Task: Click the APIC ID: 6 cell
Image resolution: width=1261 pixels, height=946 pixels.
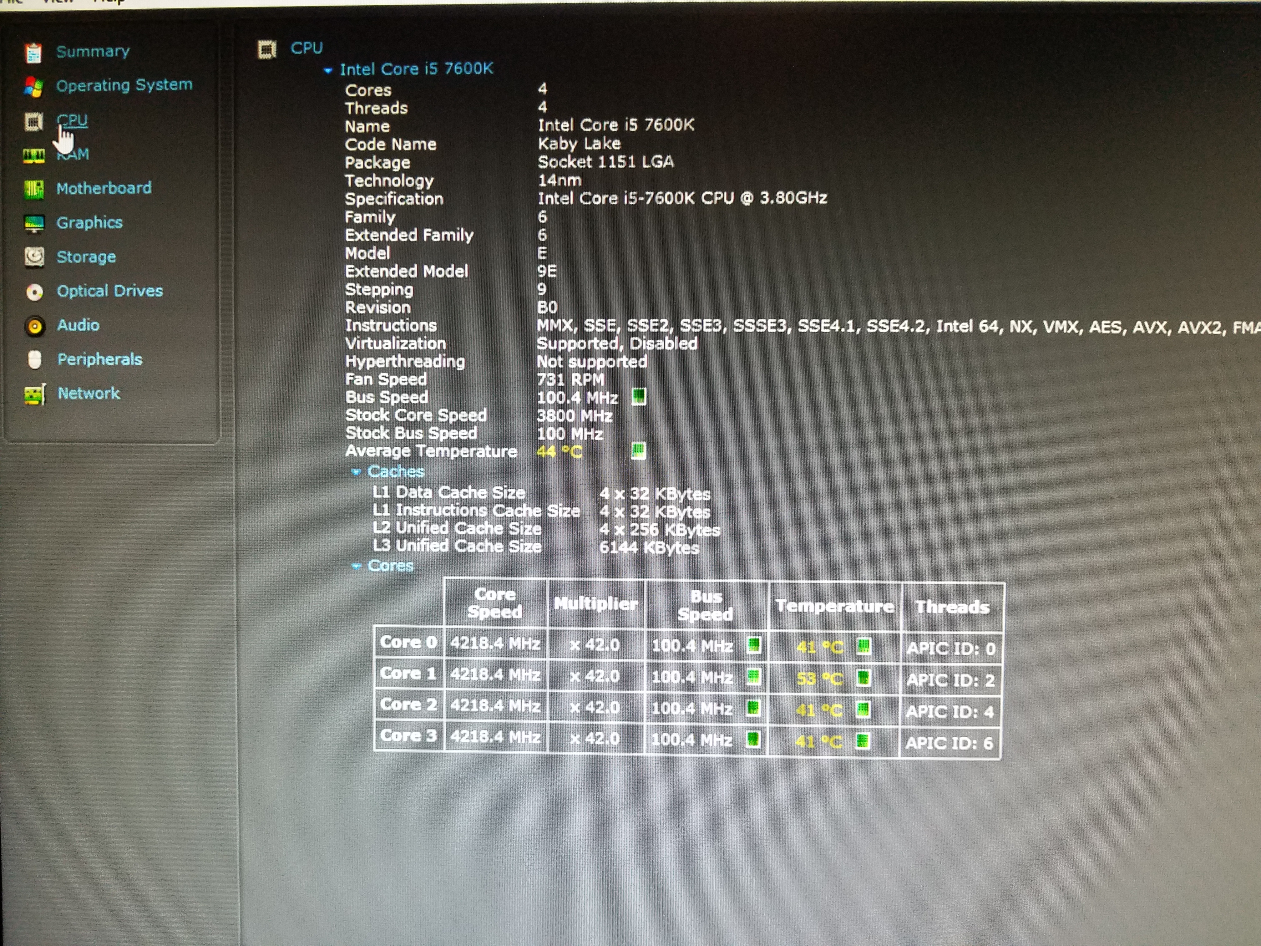Action: click(x=950, y=743)
